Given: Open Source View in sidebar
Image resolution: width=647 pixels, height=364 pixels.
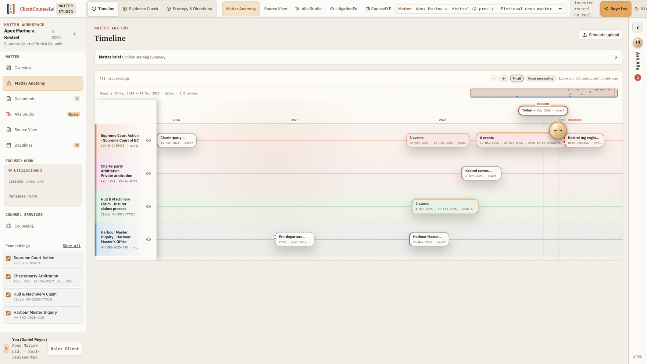Looking at the screenshot, I should [43, 130].
